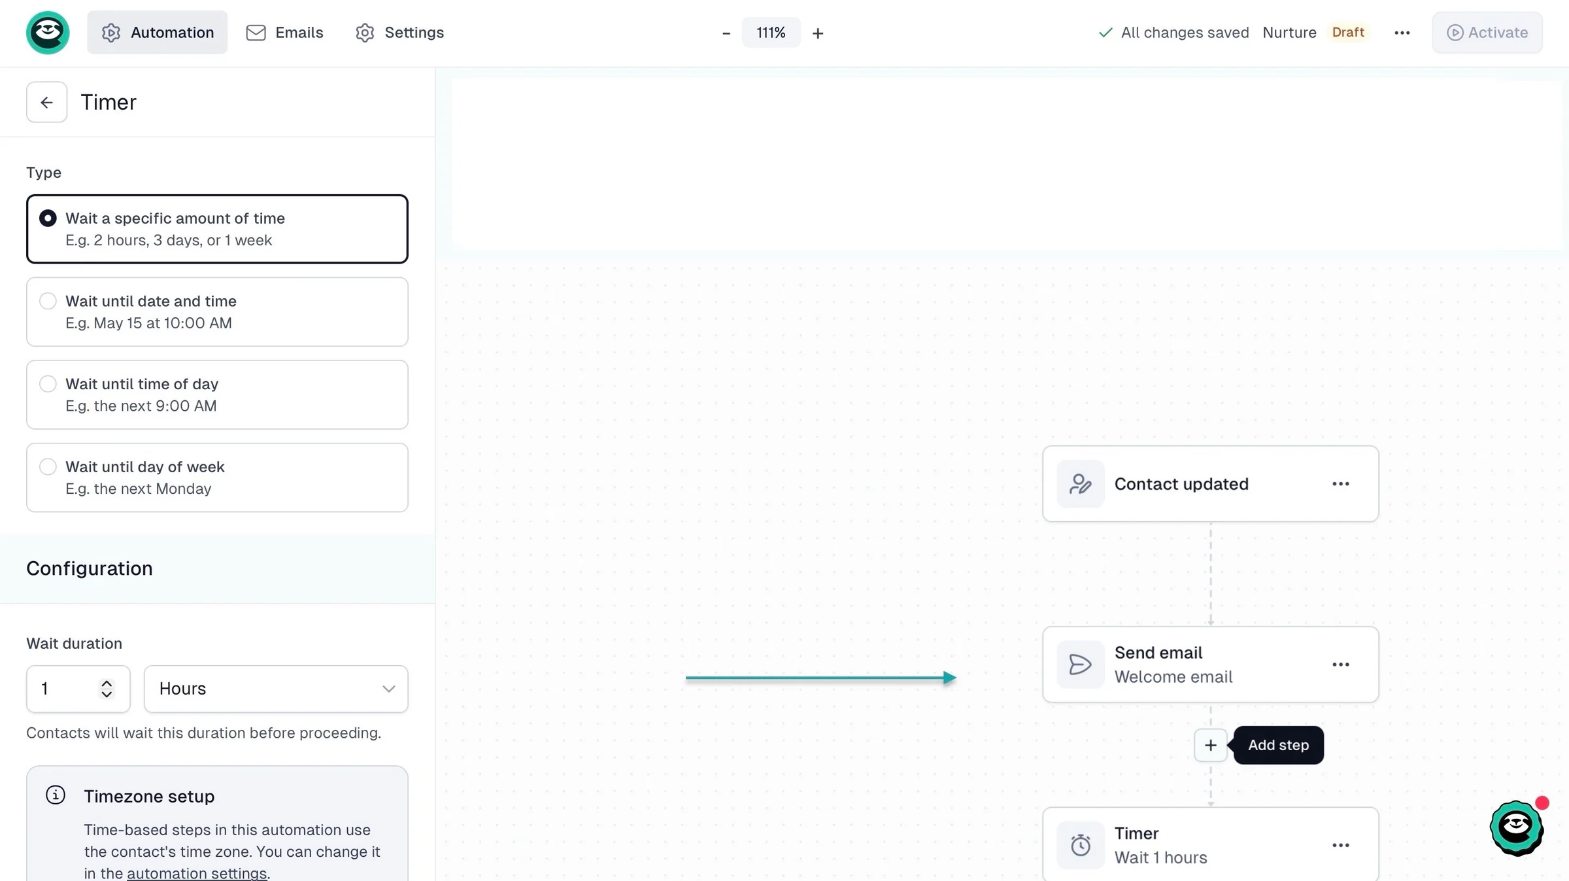Switch to the Automation tab
Image resolution: width=1569 pixels, height=881 pixels.
158,32
